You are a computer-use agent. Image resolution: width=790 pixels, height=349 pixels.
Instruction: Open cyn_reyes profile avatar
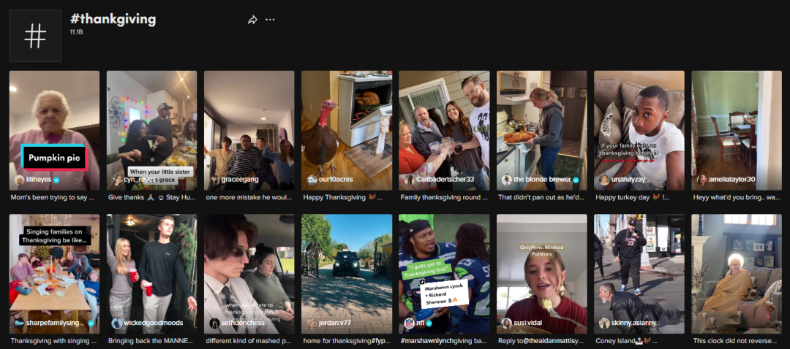[x=117, y=180]
